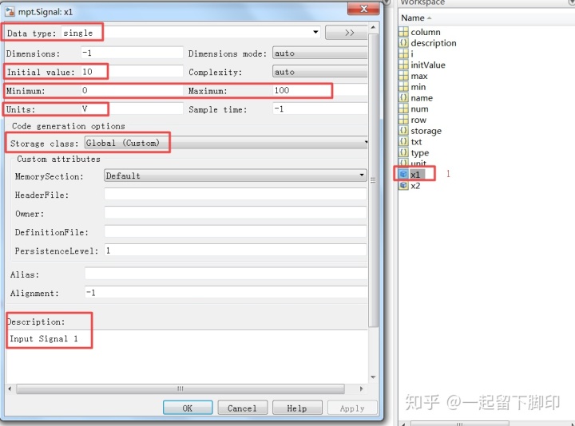Click the Maximum input field
Screen dimensions: 575x426
click(x=320, y=90)
